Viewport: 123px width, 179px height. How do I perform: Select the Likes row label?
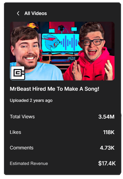16,132
